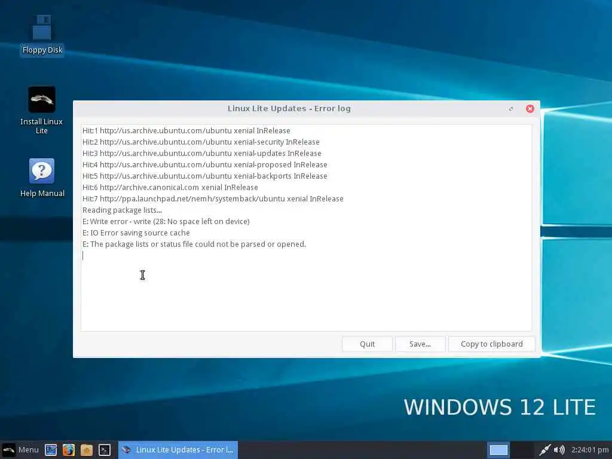Screen dimensions: 612x459
Task: Click the 'xenial-updates InRelease' log line
Action: (x=202, y=153)
